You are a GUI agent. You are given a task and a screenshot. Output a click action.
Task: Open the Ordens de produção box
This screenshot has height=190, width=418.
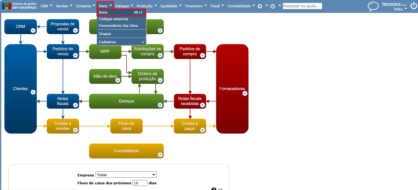(147, 76)
